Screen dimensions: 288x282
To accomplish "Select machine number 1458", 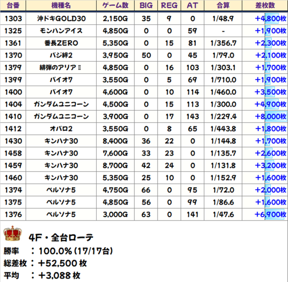I will pyautogui.click(x=13, y=153).
